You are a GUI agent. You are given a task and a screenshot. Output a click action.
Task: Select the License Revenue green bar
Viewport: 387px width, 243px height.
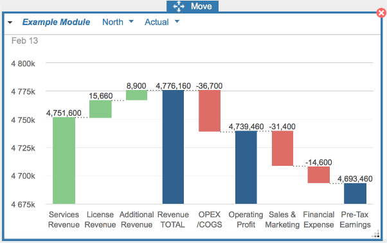coord(100,109)
